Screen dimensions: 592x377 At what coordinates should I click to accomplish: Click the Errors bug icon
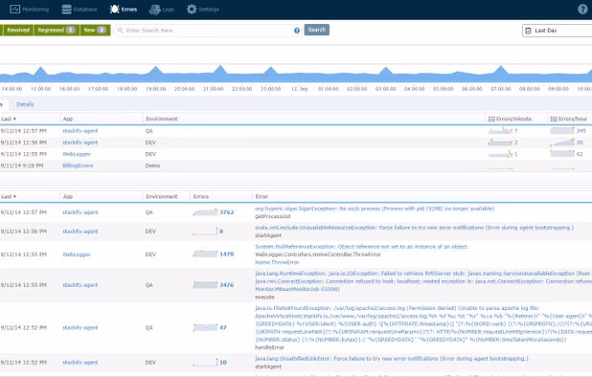click(114, 10)
